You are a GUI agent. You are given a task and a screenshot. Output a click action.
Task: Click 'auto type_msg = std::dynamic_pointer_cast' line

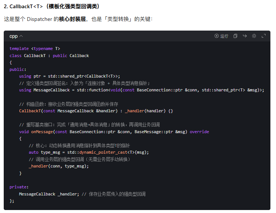(89, 152)
